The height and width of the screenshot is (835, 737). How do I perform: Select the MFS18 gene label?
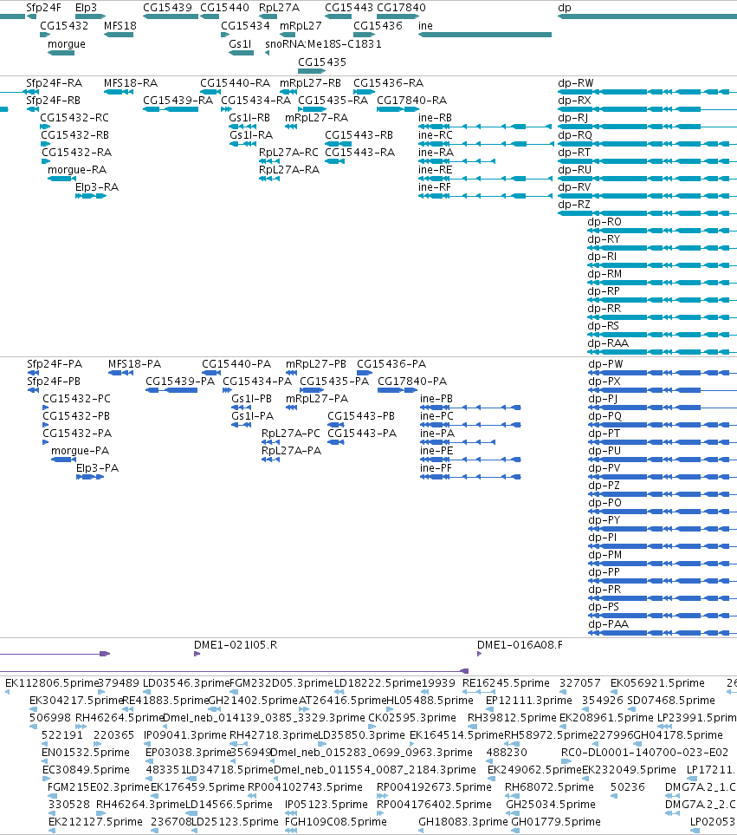click(x=120, y=25)
